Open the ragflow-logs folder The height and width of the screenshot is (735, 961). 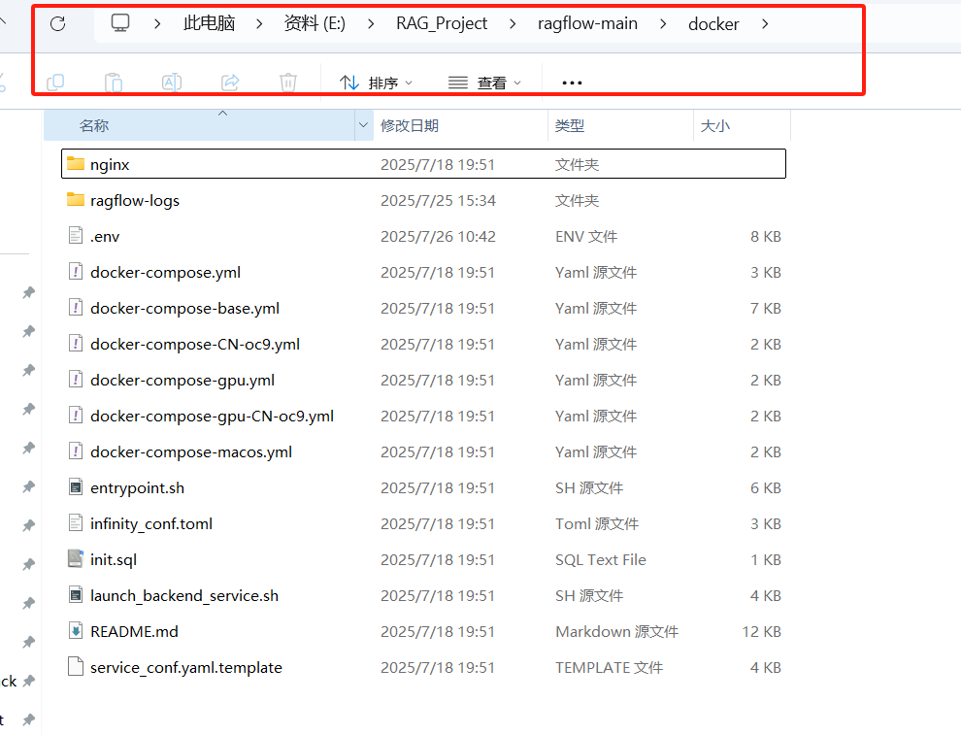click(x=134, y=200)
